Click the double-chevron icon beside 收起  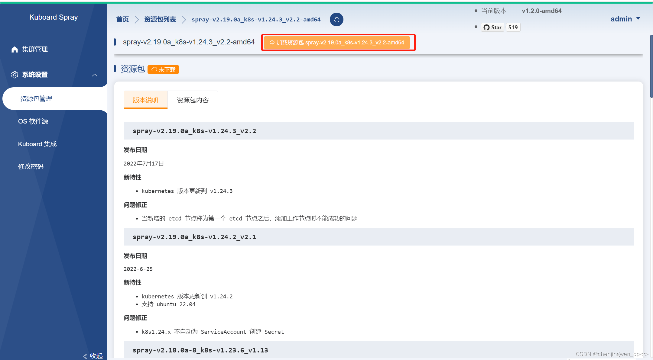[x=85, y=356]
